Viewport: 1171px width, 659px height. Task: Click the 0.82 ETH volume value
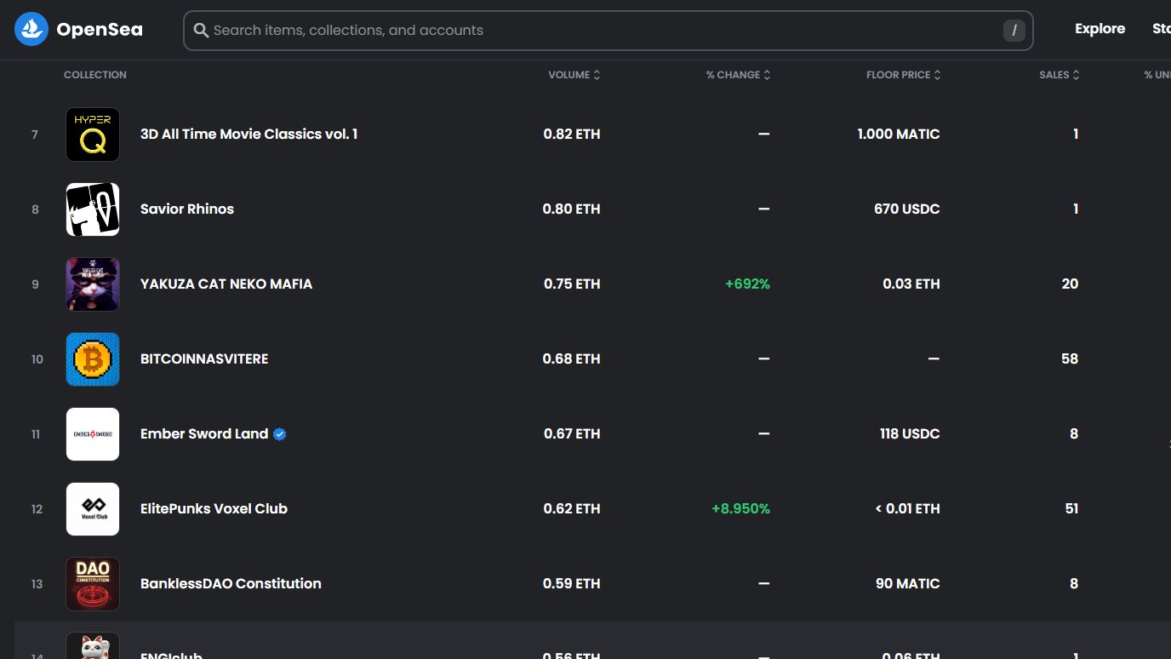[x=572, y=135]
